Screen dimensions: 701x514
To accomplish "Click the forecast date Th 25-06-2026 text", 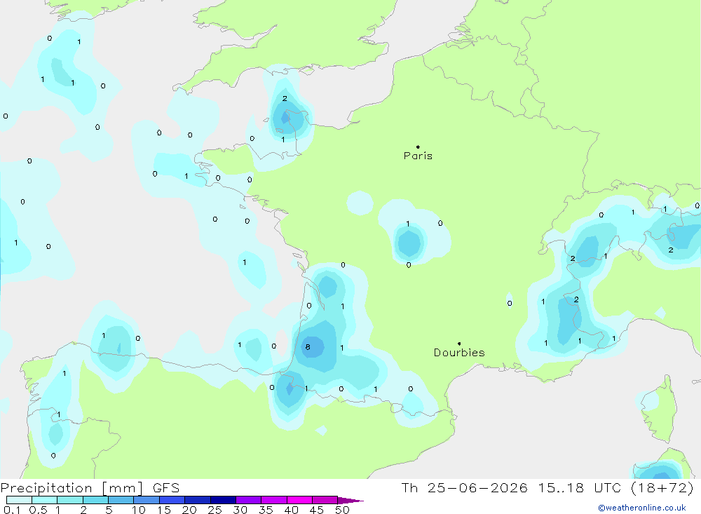I will pyautogui.click(x=465, y=487).
